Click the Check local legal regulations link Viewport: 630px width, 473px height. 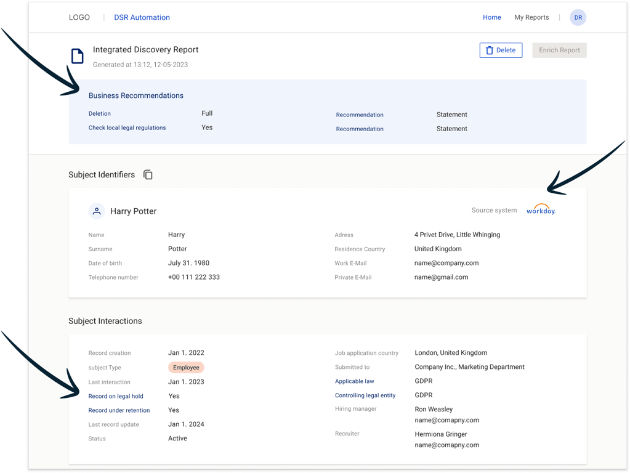click(127, 128)
